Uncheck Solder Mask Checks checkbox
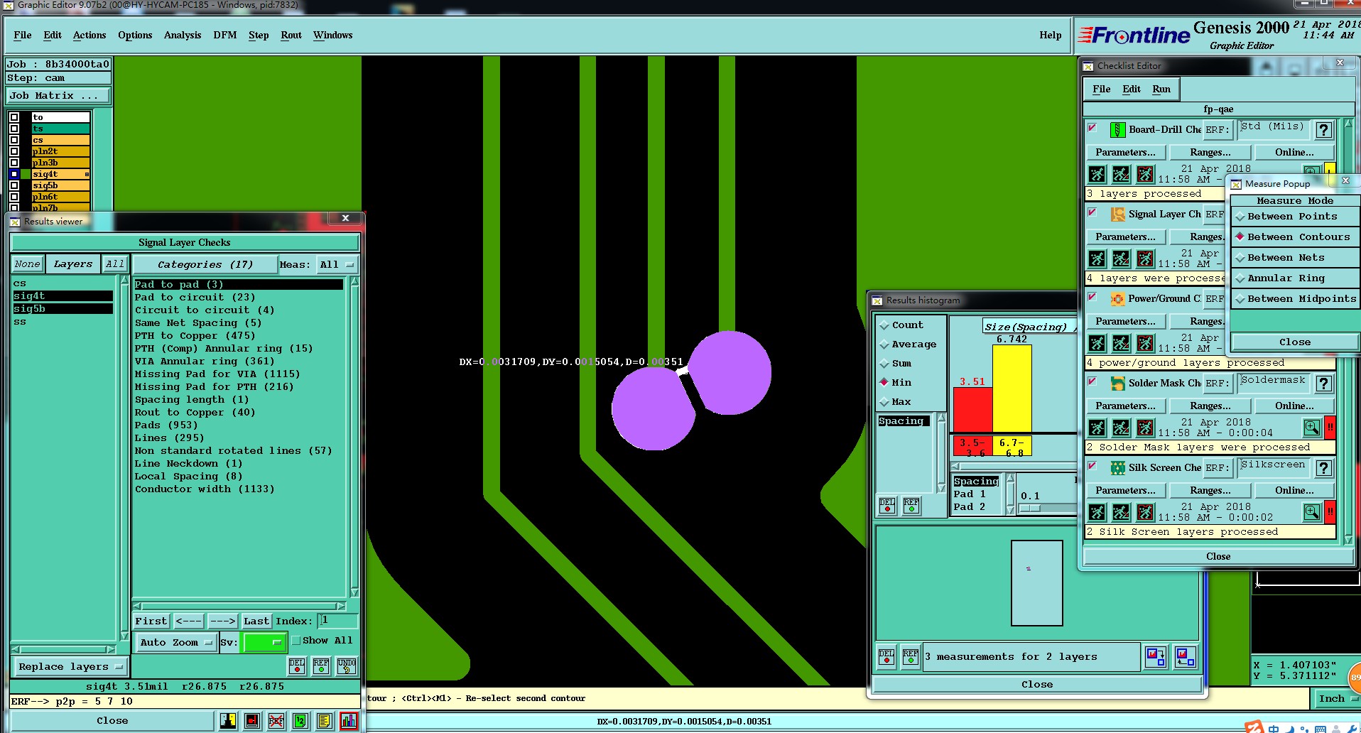The height and width of the screenshot is (733, 1361). click(1092, 381)
